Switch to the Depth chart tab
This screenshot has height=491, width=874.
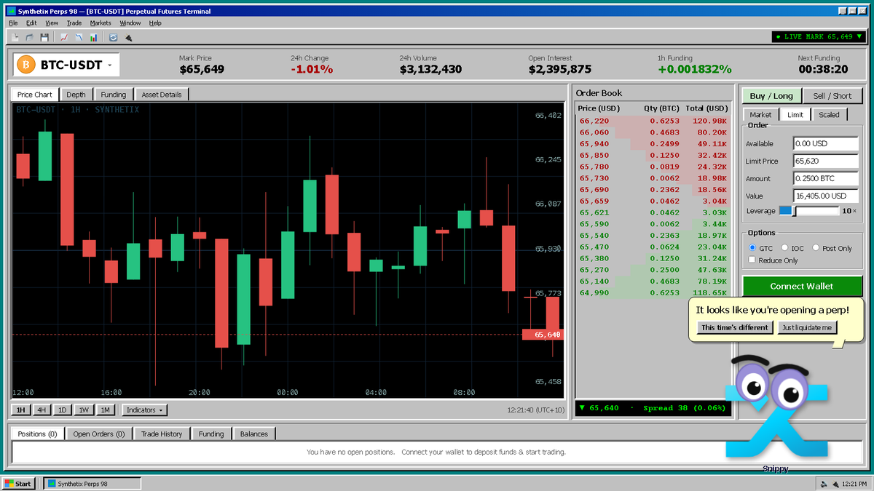point(76,95)
